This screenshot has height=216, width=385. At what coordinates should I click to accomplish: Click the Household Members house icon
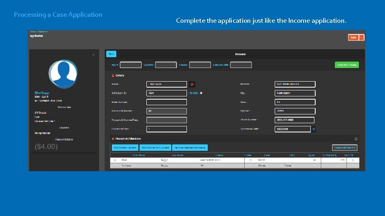coord(113,139)
